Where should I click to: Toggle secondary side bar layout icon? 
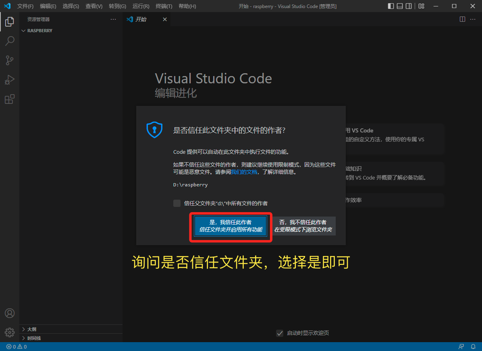coord(409,6)
